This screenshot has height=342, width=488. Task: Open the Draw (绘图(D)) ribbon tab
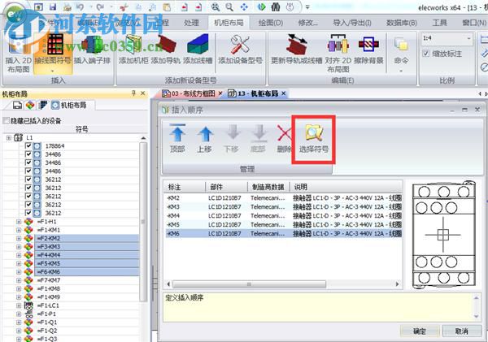[x=271, y=23]
